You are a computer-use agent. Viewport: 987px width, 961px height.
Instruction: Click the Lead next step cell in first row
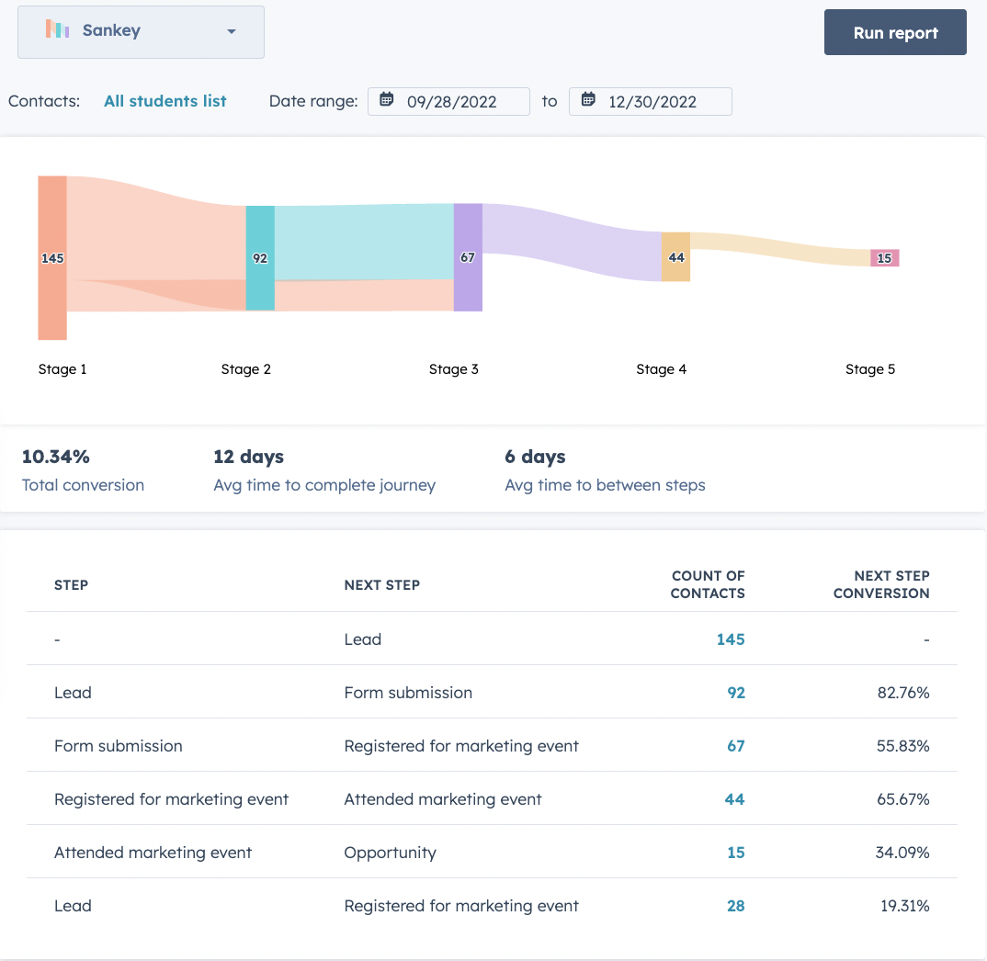click(x=363, y=639)
